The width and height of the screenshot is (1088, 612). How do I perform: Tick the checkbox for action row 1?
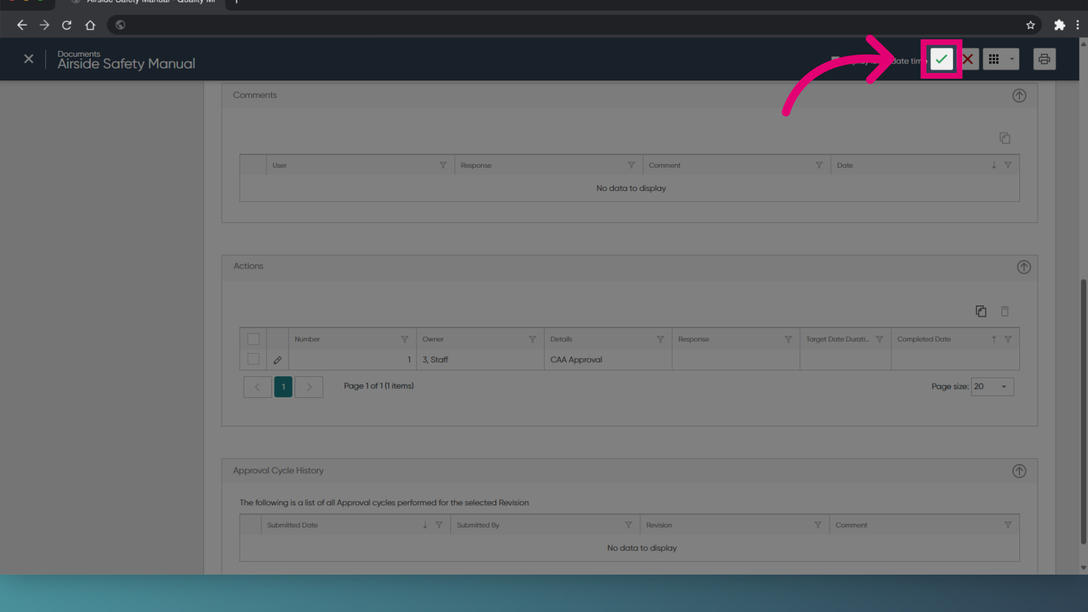(253, 359)
